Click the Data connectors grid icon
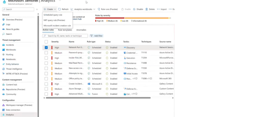Viewport: 256px width, 117px height. click(3, 110)
